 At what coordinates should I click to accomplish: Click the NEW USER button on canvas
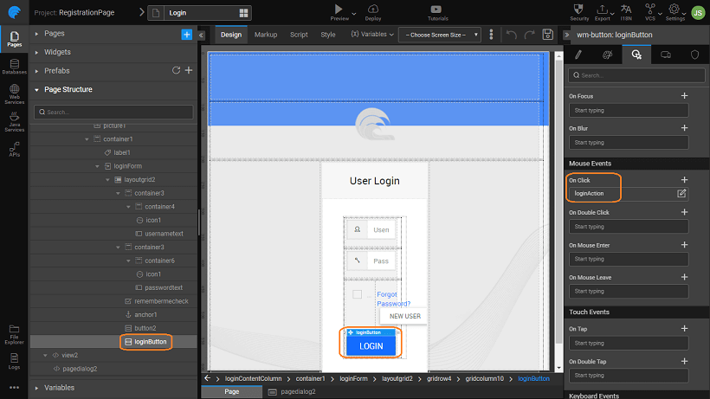point(404,317)
